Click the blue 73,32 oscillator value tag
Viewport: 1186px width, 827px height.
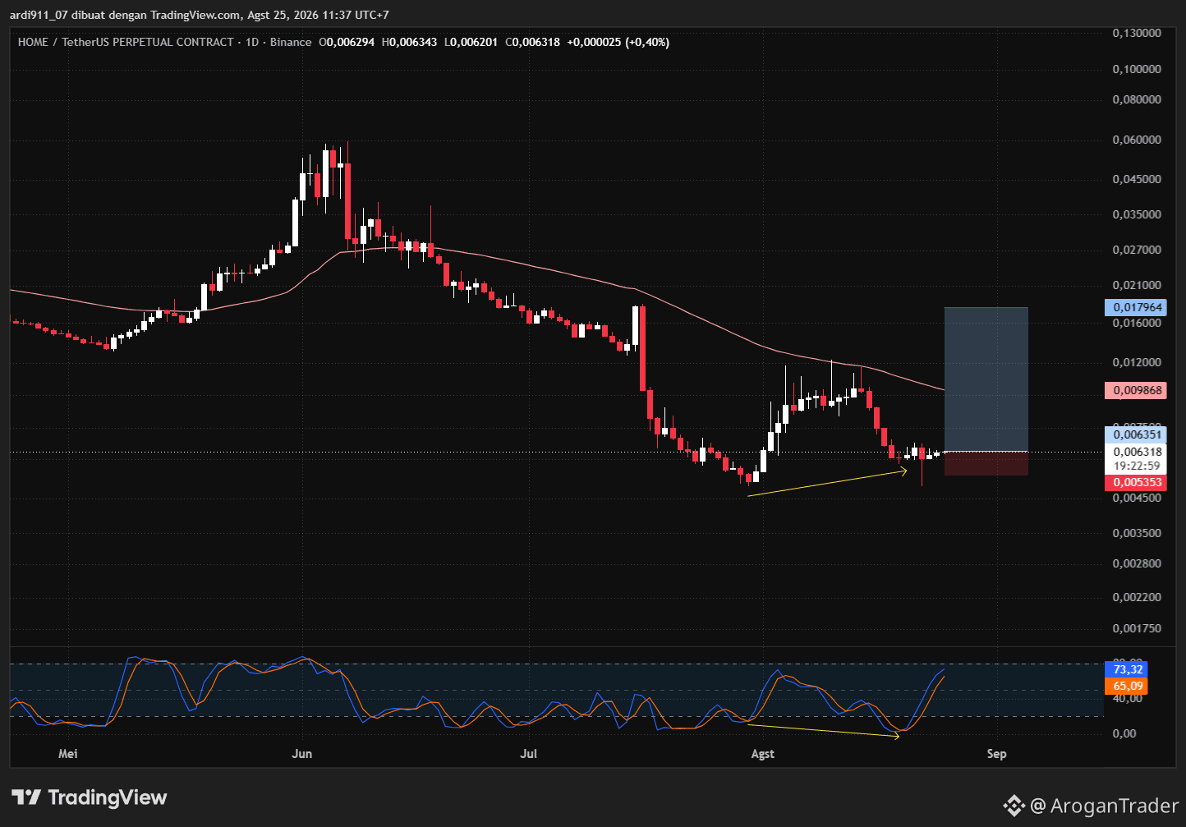click(x=1127, y=669)
